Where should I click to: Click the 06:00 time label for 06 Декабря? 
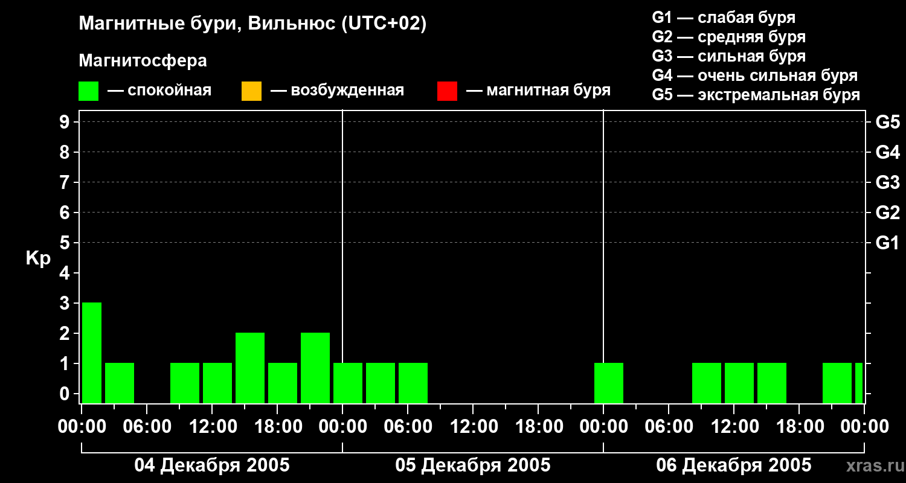tap(669, 427)
